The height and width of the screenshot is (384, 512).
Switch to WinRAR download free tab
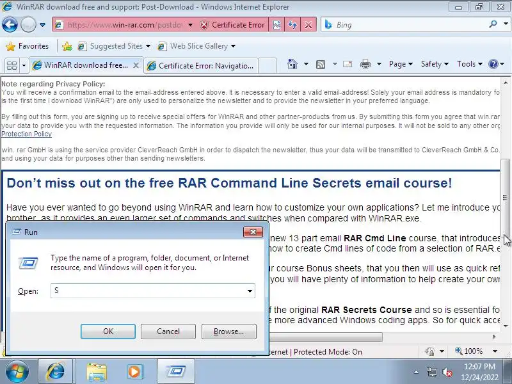(x=82, y=65)
